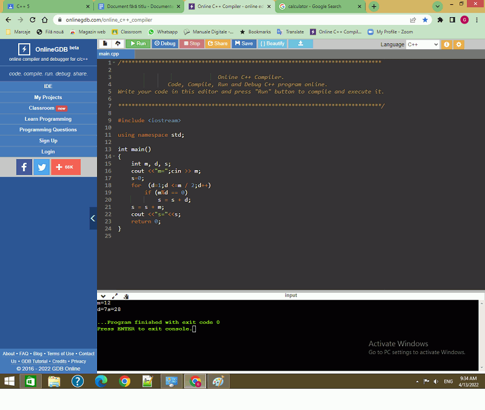Collapse the console with the chevron arrow
Image resolution: width=485 pixels, height=410 pixels.
coord(103,296)
